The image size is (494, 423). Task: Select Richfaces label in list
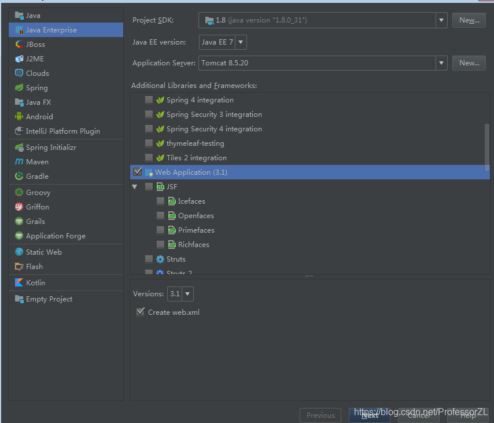[x=194, y=245]
